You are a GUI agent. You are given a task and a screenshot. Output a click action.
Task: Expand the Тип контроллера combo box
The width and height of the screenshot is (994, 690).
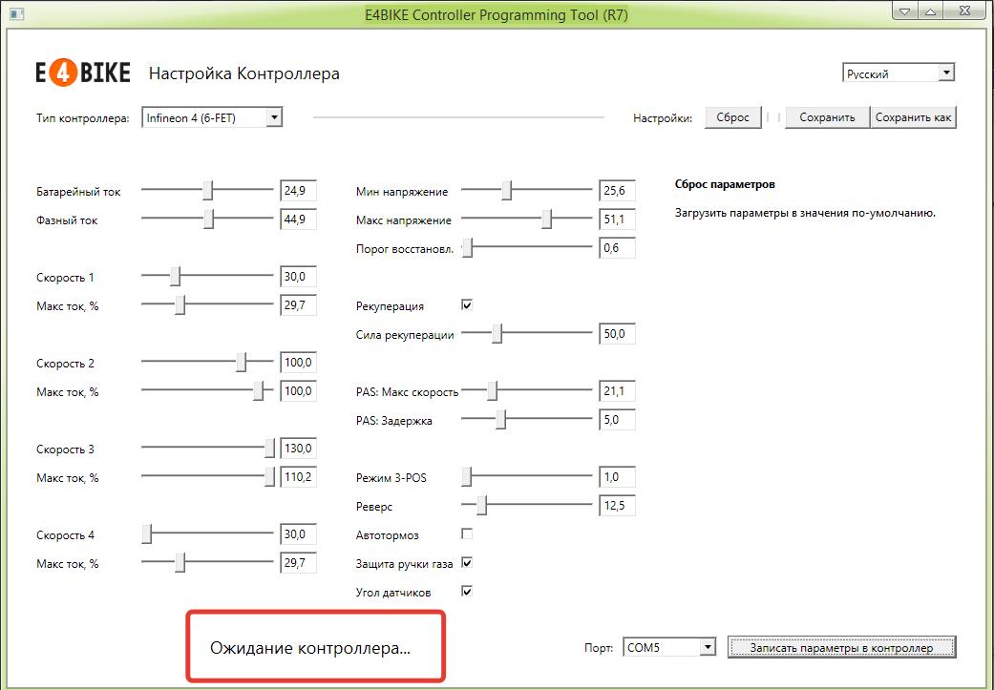coord(212,117)
